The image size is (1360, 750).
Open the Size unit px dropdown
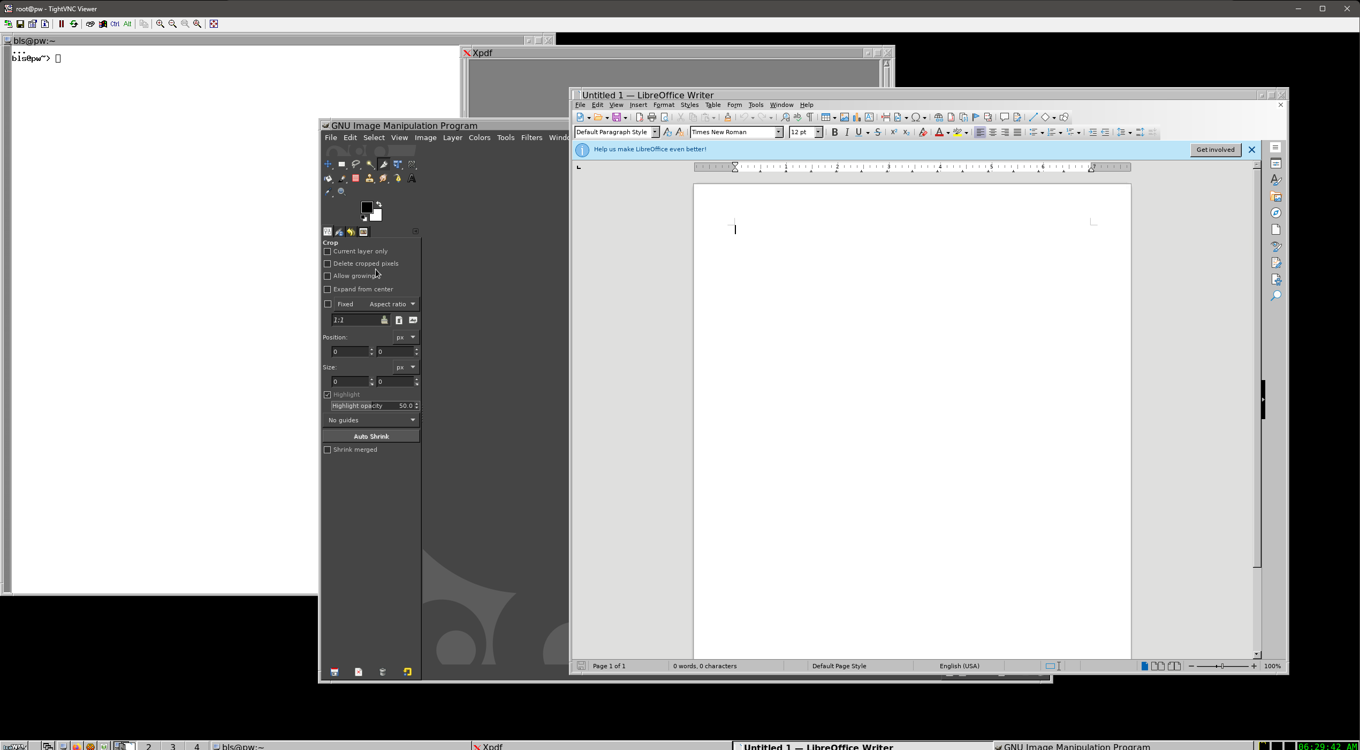pyautogui.click(x=406, y=367)
